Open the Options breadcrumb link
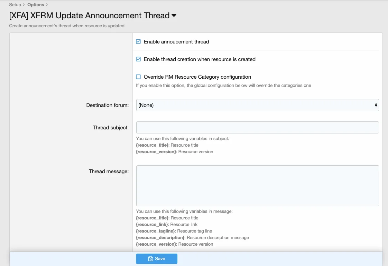 pyautogui.click(x=36, y=5)
